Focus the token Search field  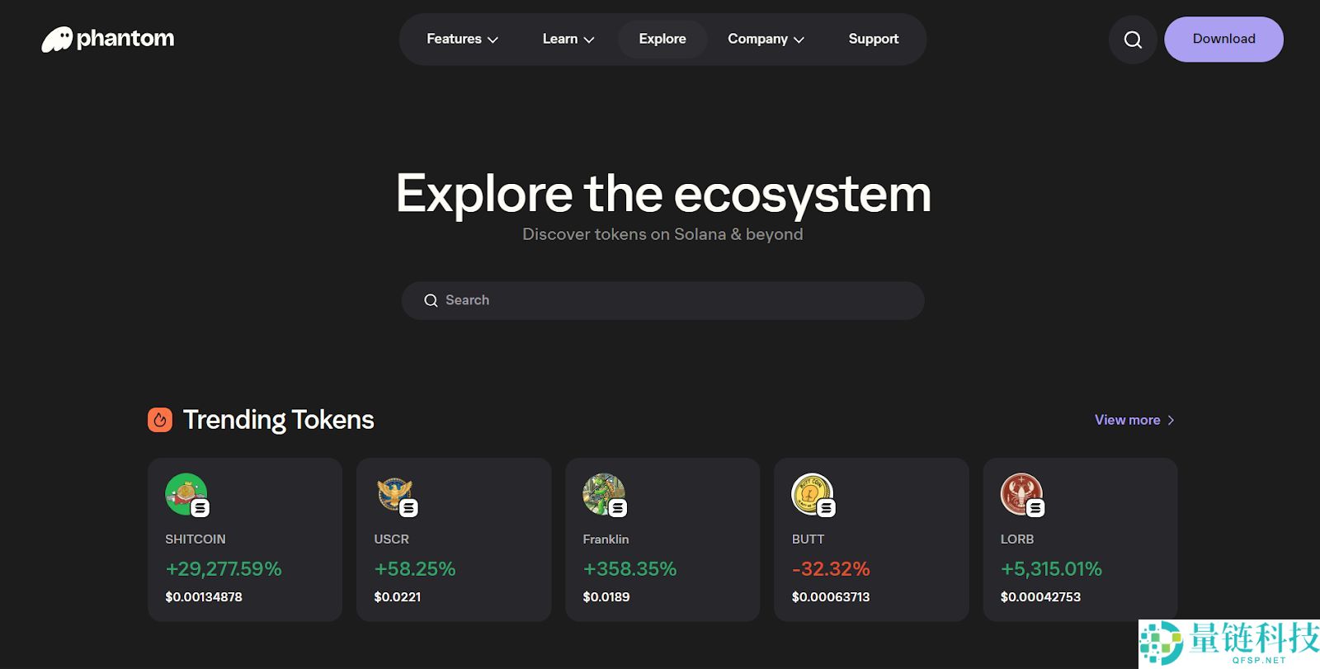(x=662, y=300)
